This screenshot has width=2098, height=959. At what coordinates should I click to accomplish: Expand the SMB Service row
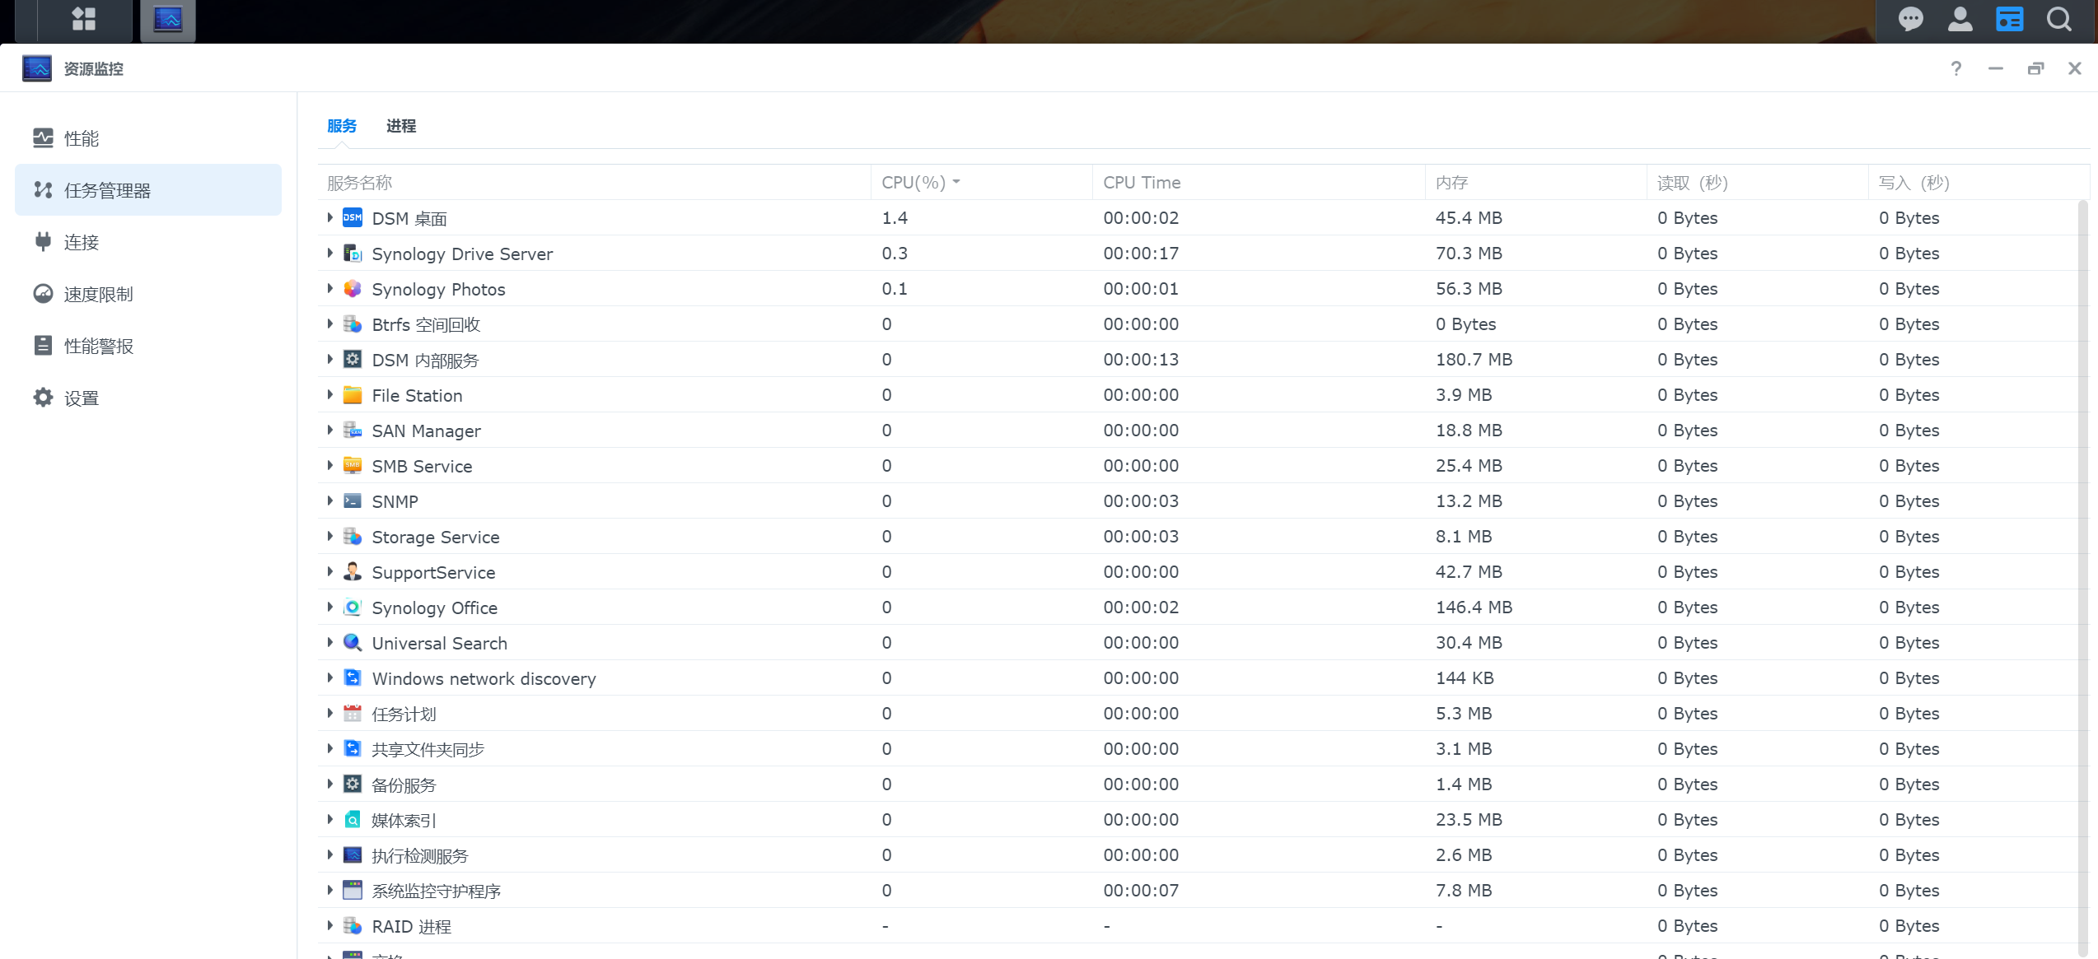(x=330, y=465)
